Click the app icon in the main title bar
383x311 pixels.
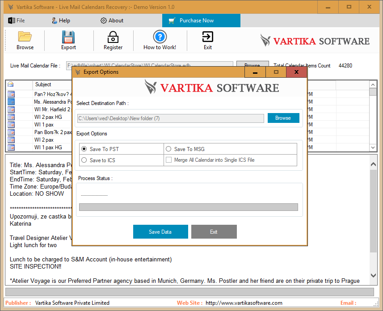point(11,7)
